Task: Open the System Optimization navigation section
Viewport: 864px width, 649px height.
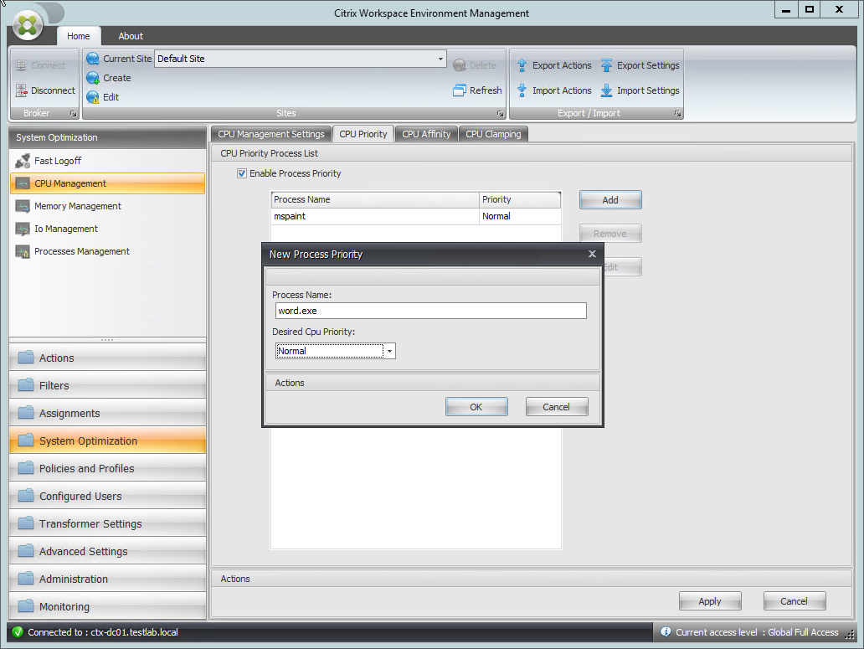Action: 107,440
